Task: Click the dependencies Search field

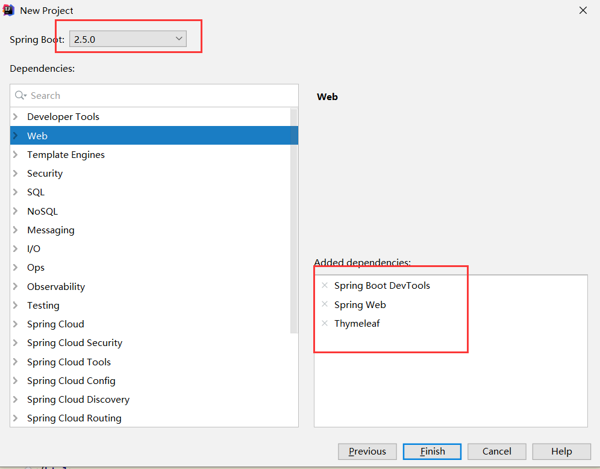Action: [154, 95]
